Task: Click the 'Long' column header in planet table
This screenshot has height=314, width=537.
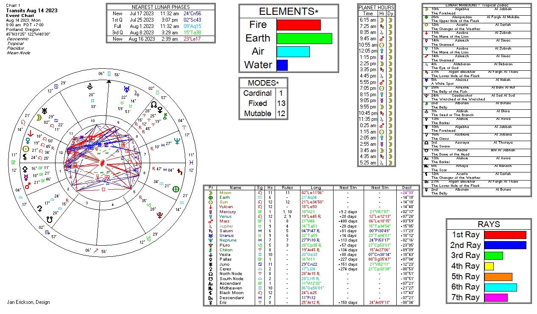Action: click(316, 188)
